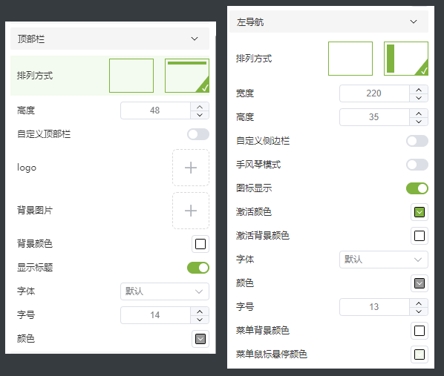The height and width of the screenshot is (376, 444).
Task: Enable the 自定义顶部栏 switch
Action: pos(198,134)
